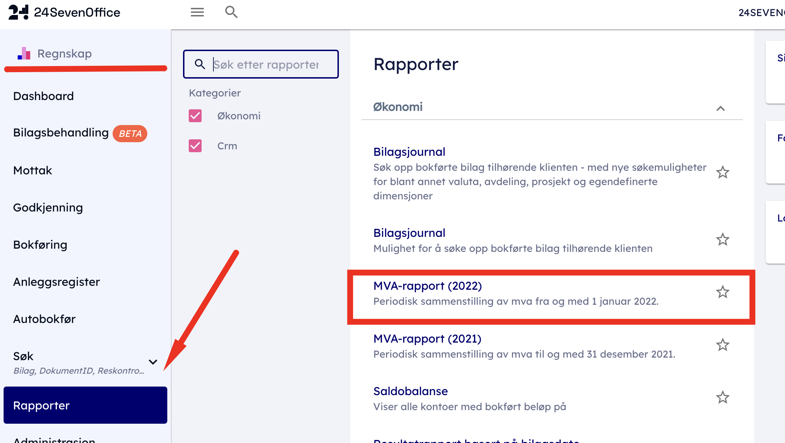The image size is (785, 443).
Task: Go to Bokføring in sidebar
Action: click(x=40, y=245)
